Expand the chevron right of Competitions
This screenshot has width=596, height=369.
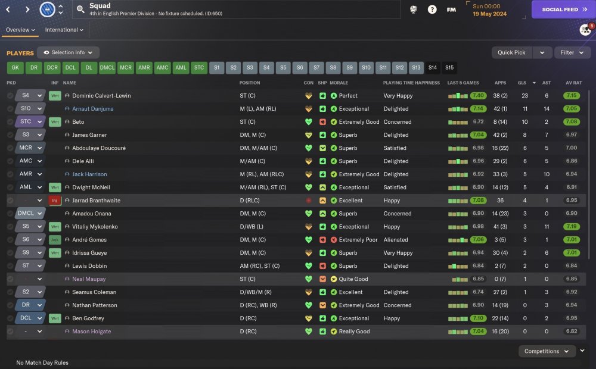tap(582, 351)
